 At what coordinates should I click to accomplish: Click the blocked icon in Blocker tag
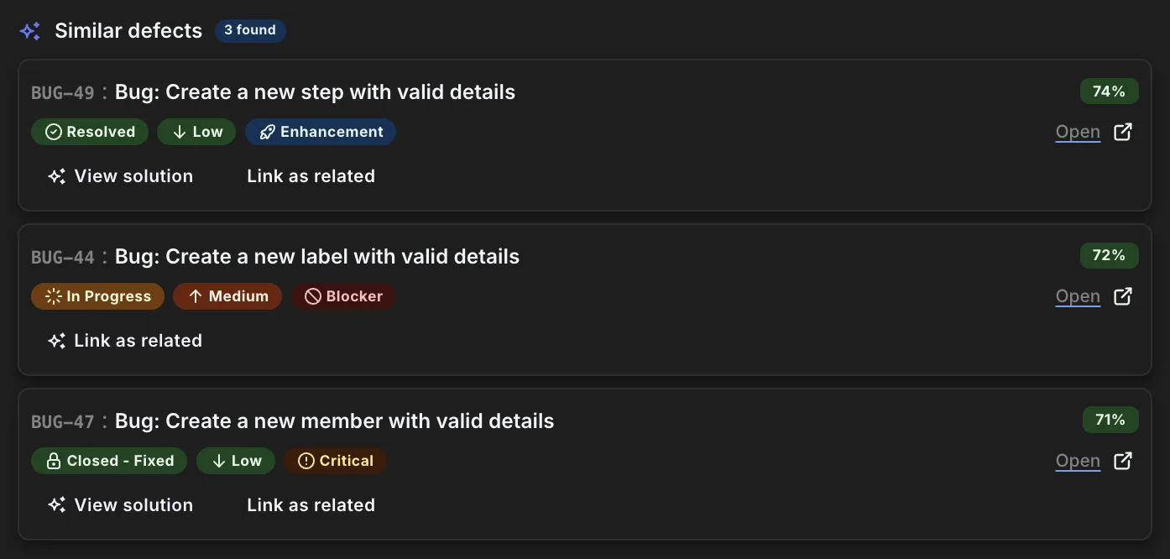[313, 297]
